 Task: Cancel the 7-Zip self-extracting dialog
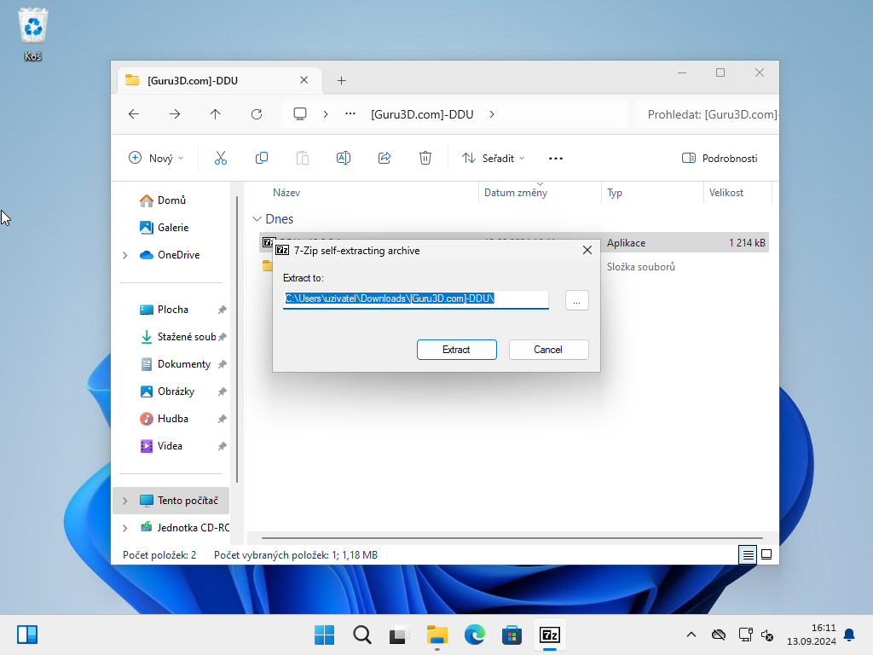[x=548, y=350]
